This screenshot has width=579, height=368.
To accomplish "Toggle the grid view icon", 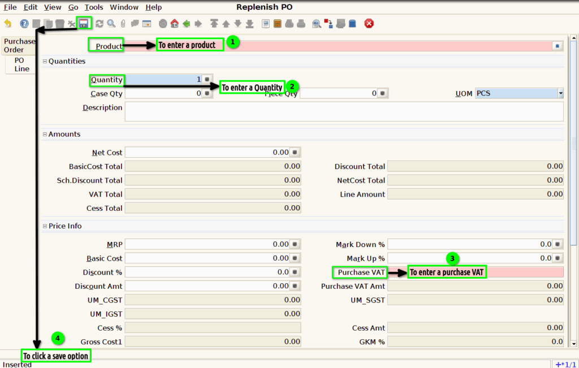I will coord(147,24).
